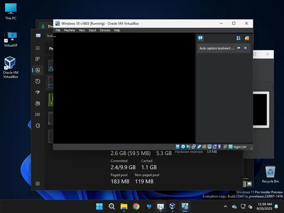Open the Input menu
Viewport: 284px width, 213px height.
coord(92,30)
